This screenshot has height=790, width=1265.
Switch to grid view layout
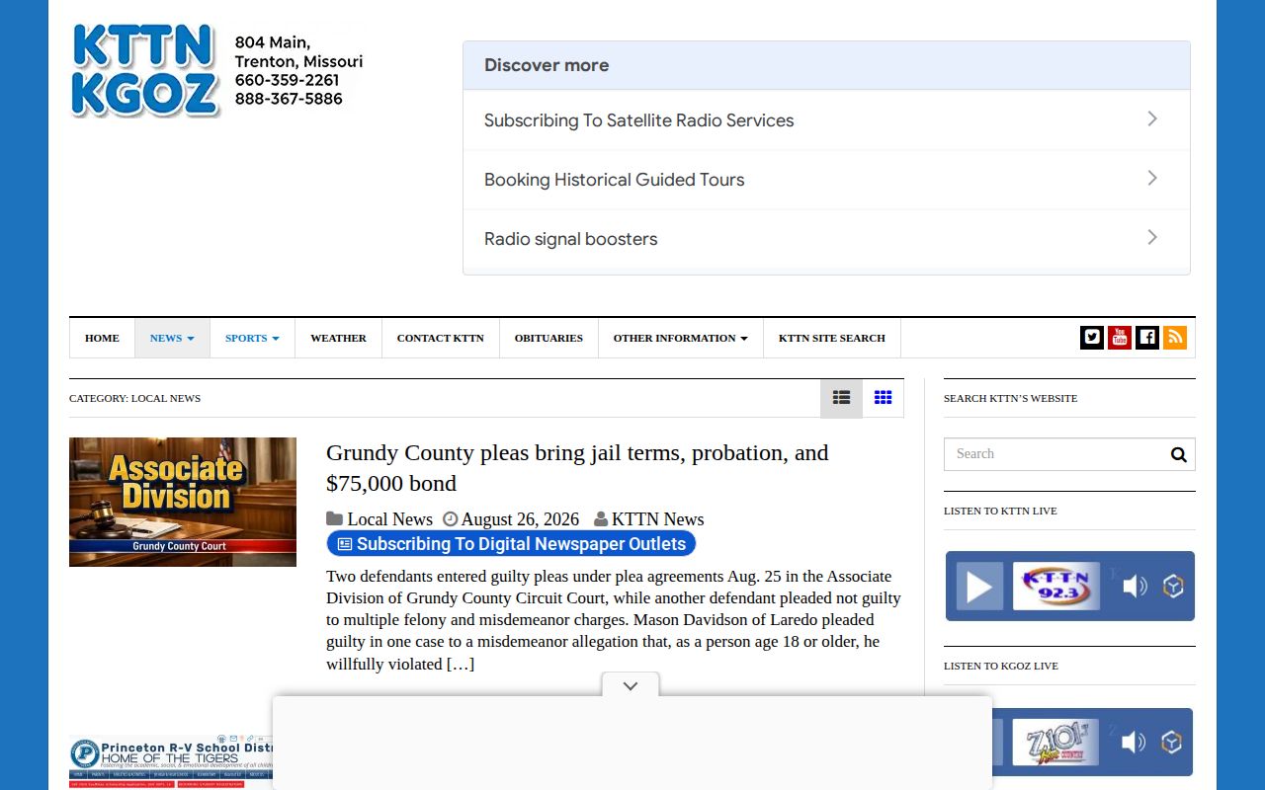[x=884, y=398]
